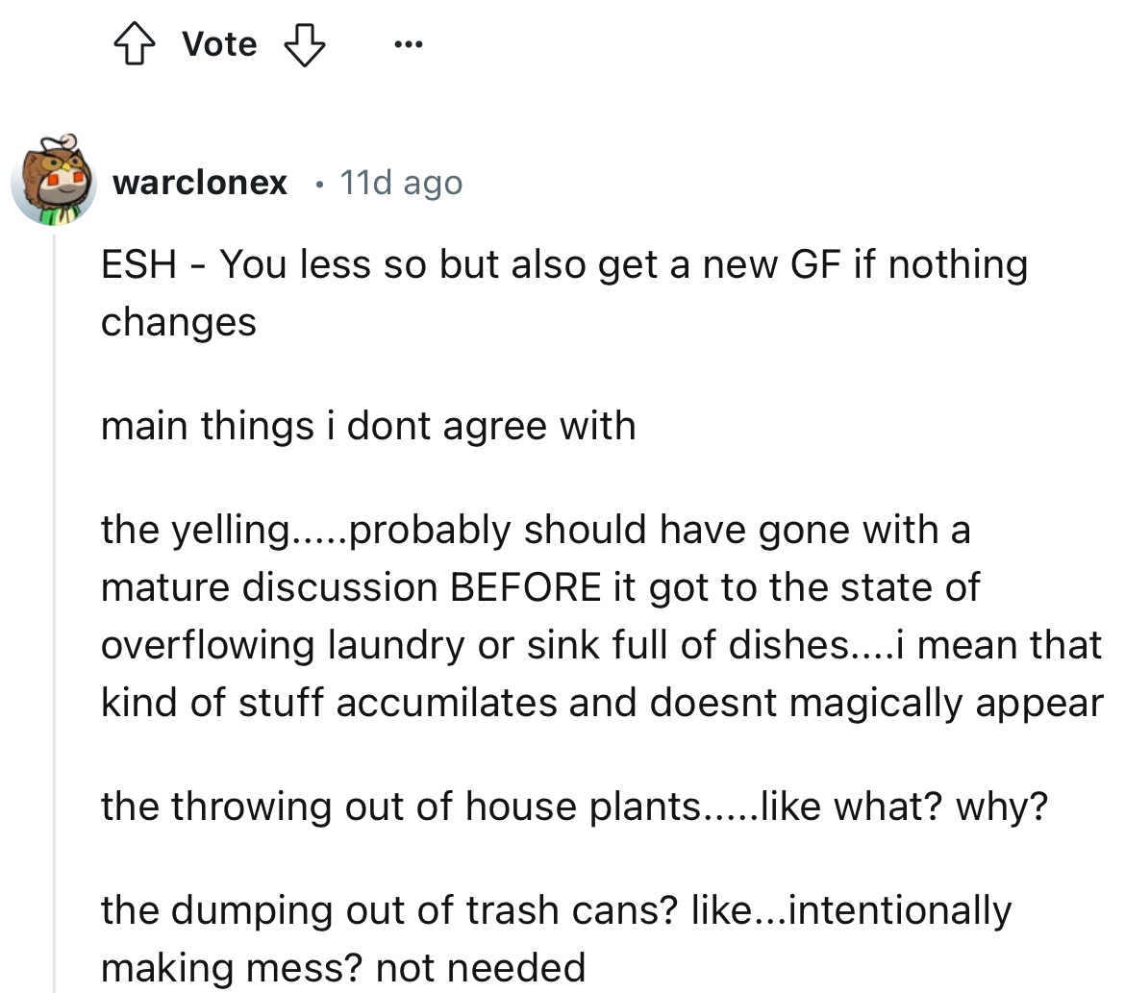Toggle a downvote on warclonex's comment
The height and width of the screenshot is (993, 1125).
(303, 42)
